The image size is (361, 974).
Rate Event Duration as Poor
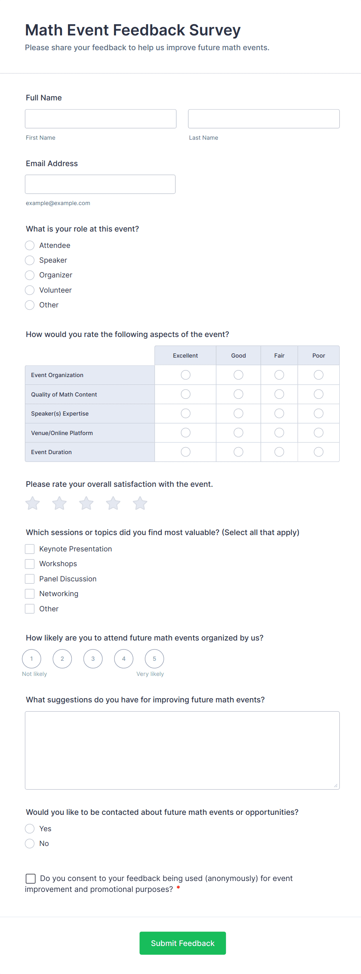pyautogui.click(x=319, y=452)
